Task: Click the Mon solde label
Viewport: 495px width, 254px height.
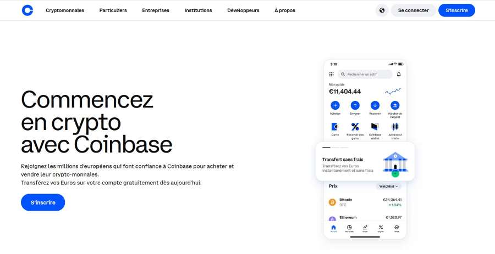Action: 337,84
